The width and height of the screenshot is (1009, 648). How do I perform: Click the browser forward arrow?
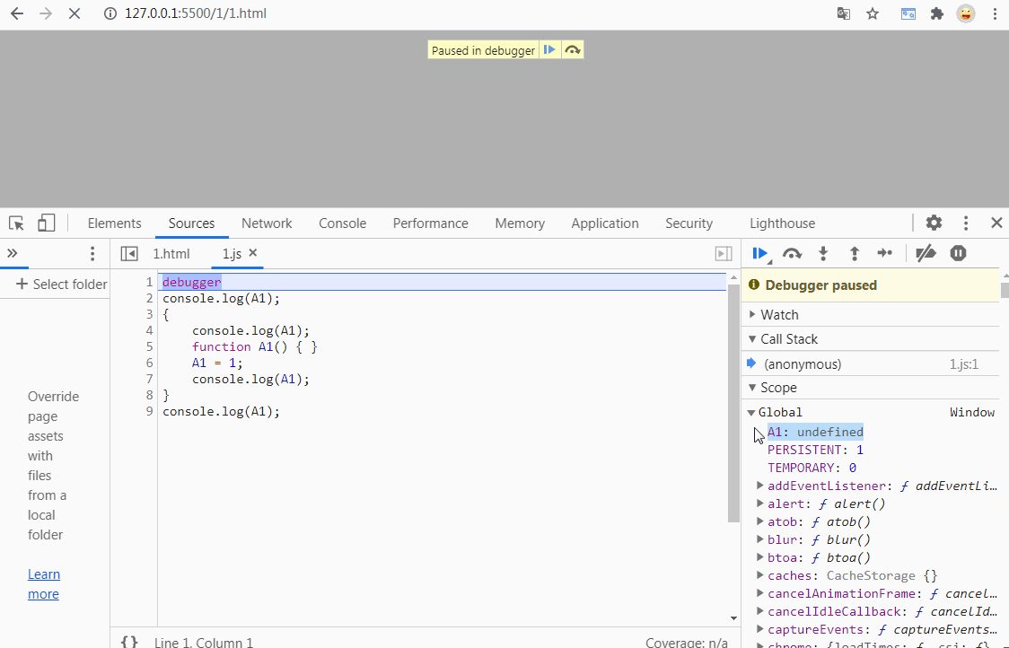coord(46,13)
